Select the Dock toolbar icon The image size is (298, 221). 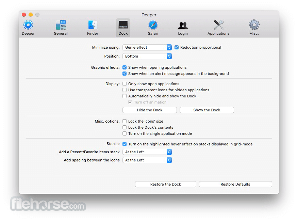pos(123,25)
